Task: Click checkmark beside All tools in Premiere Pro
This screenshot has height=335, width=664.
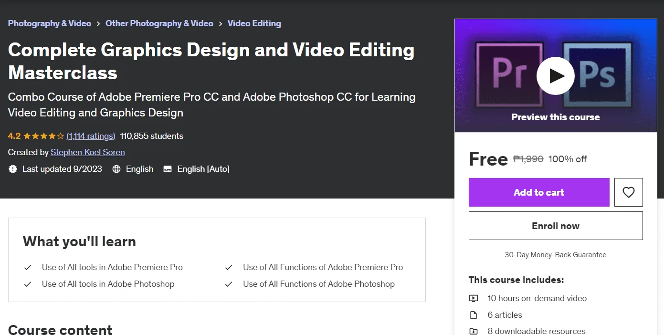Action: pyautogui.click(x=28, y=267)
